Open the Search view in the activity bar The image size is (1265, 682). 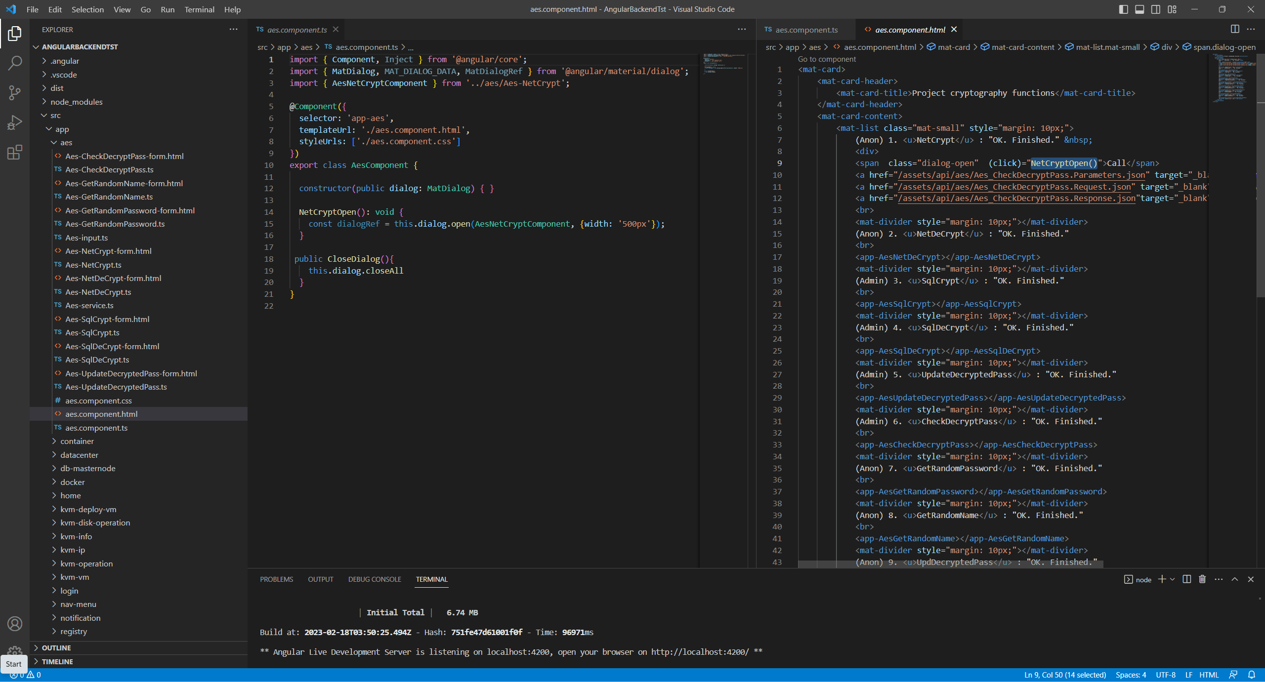click(x=14, y=63)
